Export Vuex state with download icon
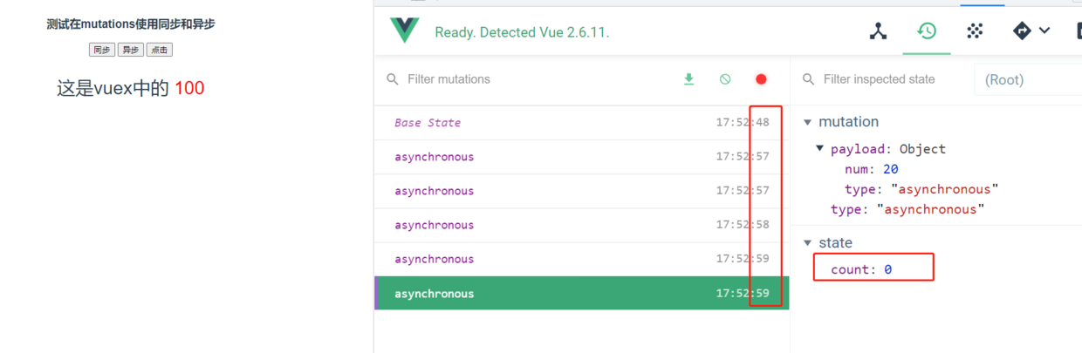The width and height of the screenshot is (1082, 353). 688,79
